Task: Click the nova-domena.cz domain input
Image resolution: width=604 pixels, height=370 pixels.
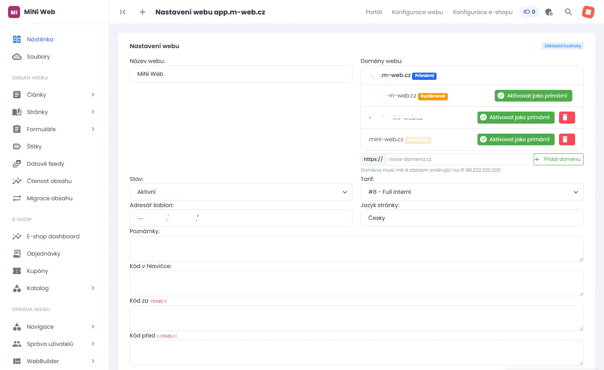Action: [x=460, y=159]
